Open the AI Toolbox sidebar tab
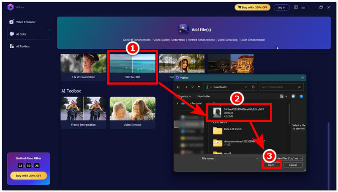 (23, 46)
